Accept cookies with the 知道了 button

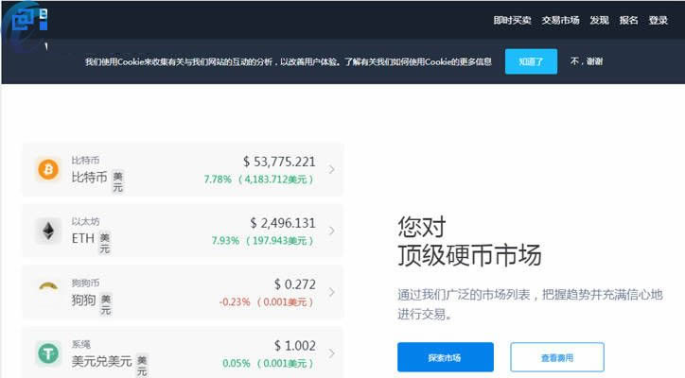(531, 61)
